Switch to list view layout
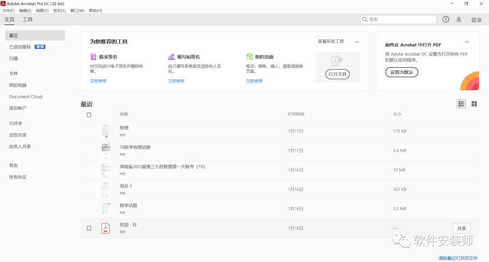This screenshot has width=489, height=262. [x=461, y=104]
